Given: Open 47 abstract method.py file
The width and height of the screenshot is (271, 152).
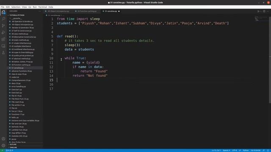Looking at the screenshot, I should (21, 59).
